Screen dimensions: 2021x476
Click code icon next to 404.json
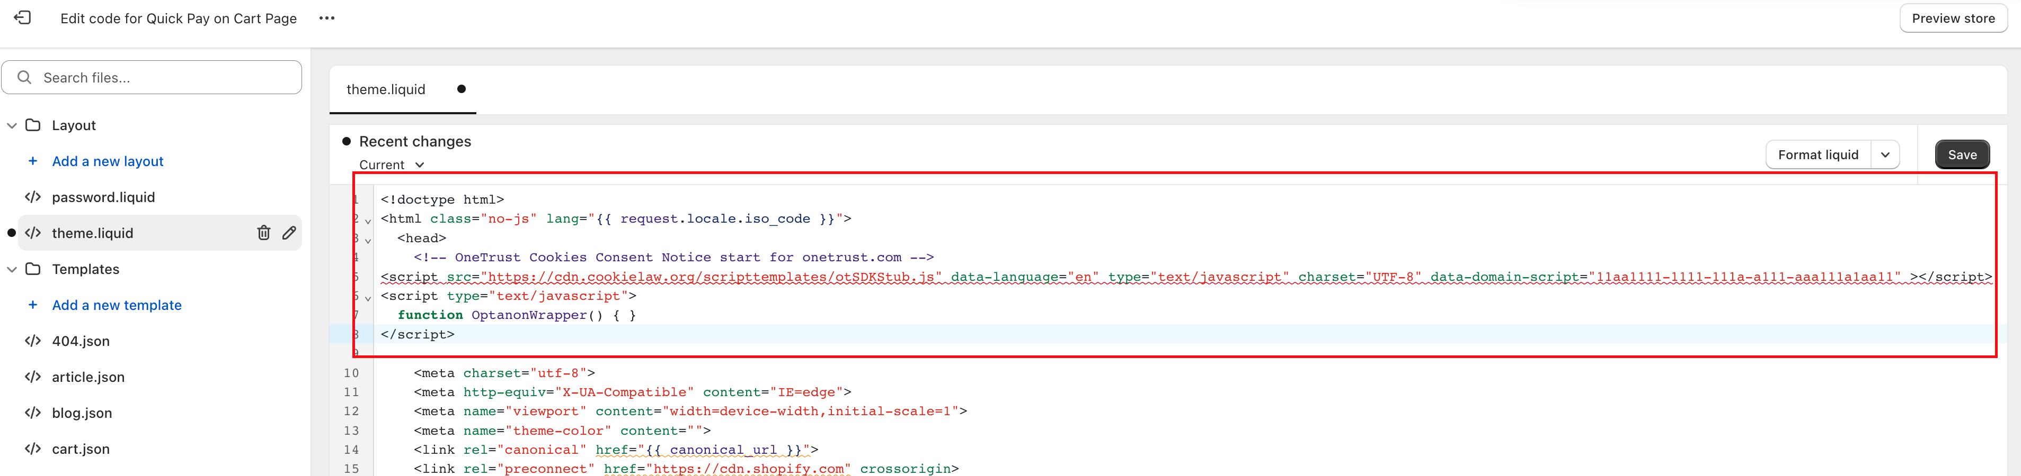(x=33, y=341)
